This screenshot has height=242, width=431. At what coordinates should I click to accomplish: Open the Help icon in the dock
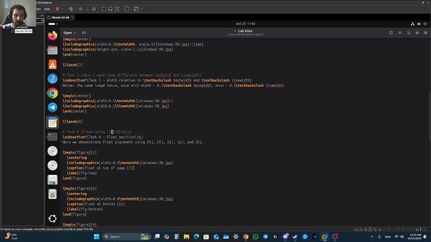pos(53,79)
